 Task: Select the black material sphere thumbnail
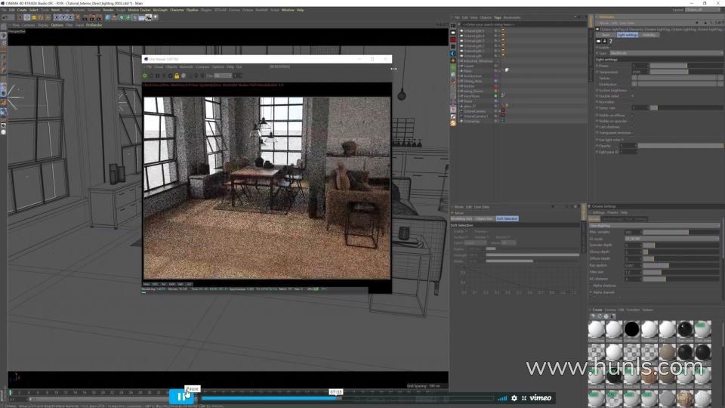tap(631, 329)
